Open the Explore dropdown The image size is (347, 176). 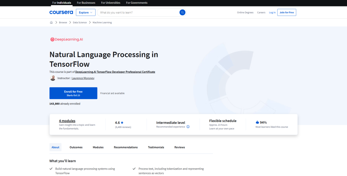point(86,13)
